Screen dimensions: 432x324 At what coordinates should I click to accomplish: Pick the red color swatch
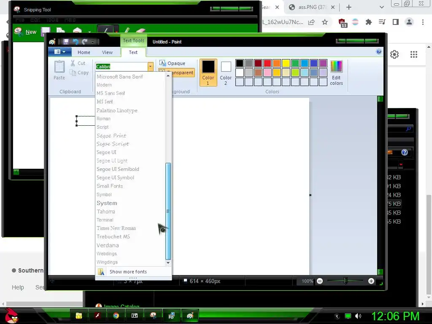point(267,63)
